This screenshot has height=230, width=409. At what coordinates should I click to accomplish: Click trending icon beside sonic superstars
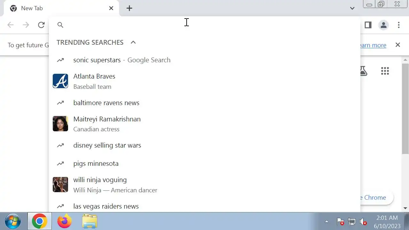(60, 60)
